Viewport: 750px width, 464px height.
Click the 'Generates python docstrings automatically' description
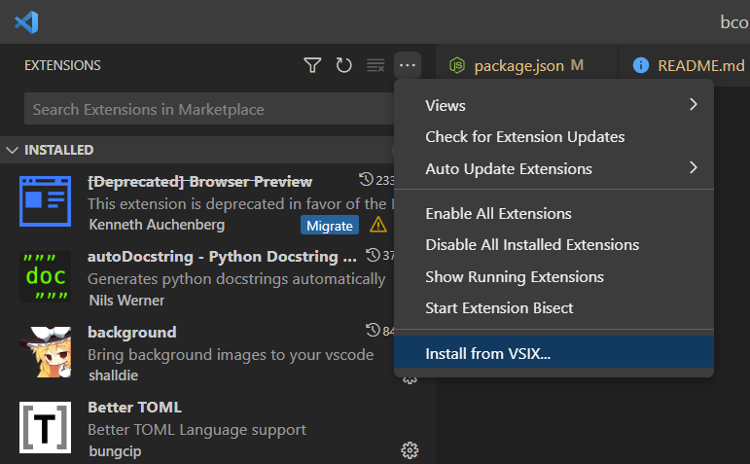coord(236,279)
